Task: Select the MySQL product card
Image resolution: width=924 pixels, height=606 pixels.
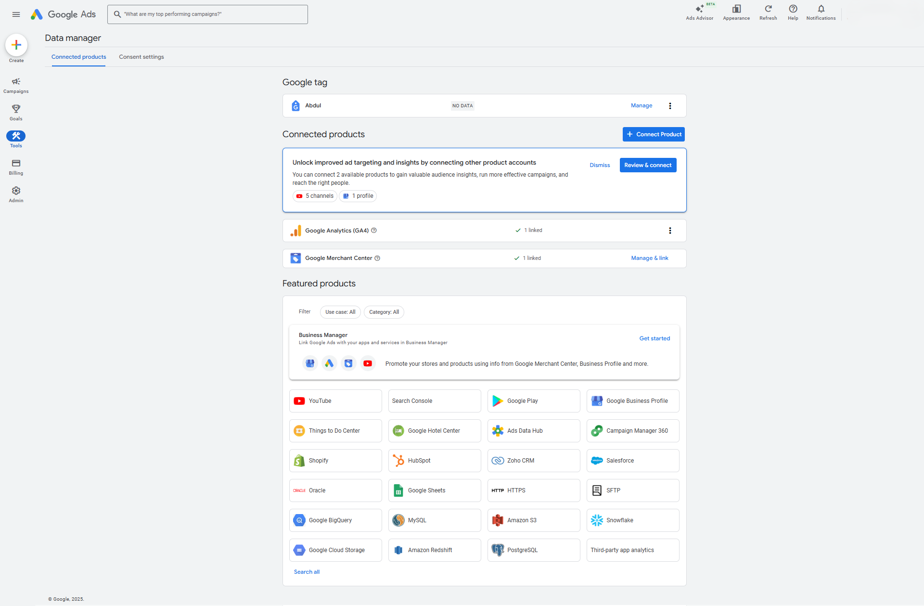Action: [435, 520]
